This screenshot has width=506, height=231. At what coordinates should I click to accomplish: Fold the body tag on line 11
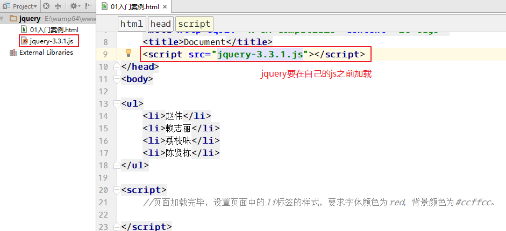[x=117, y=79]
